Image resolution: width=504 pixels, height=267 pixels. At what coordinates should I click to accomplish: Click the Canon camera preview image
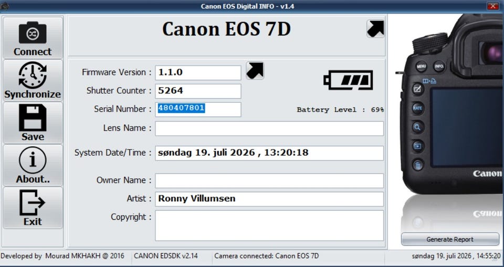pyautogui.click(x=450, y=106)
